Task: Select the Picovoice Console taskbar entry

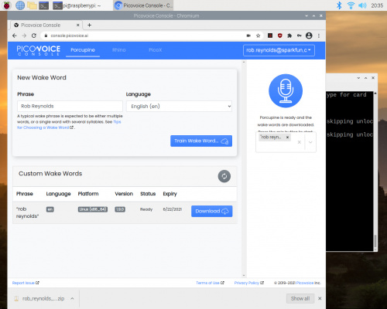Action: (143, 5)
